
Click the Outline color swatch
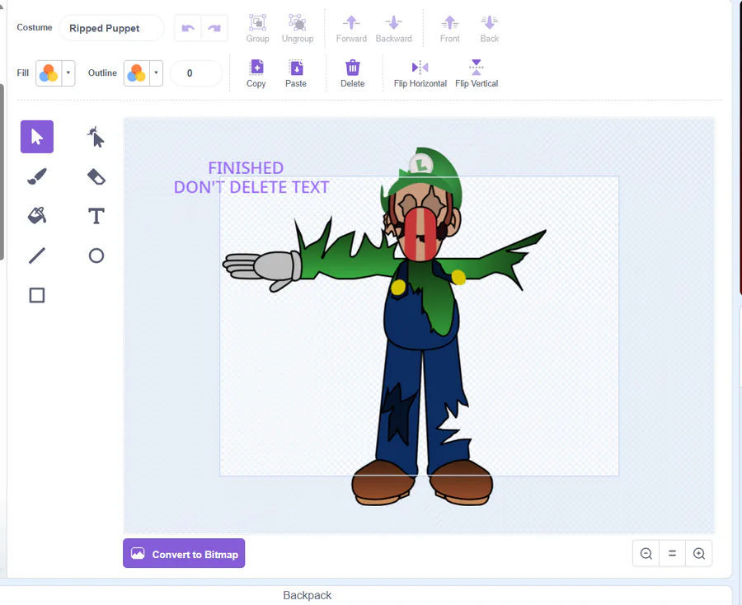tap(137, 73)
